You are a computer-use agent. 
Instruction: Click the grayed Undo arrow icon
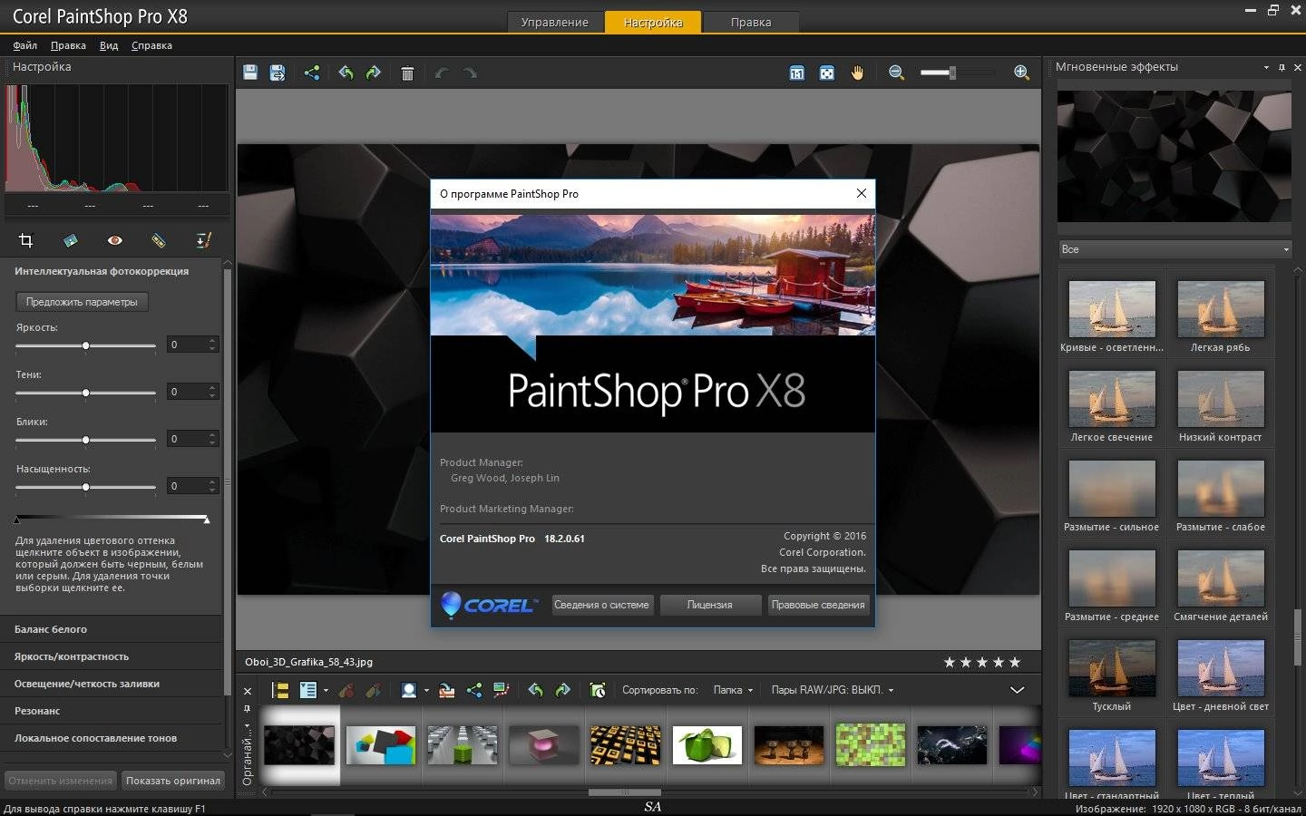(x=442, y=73)
